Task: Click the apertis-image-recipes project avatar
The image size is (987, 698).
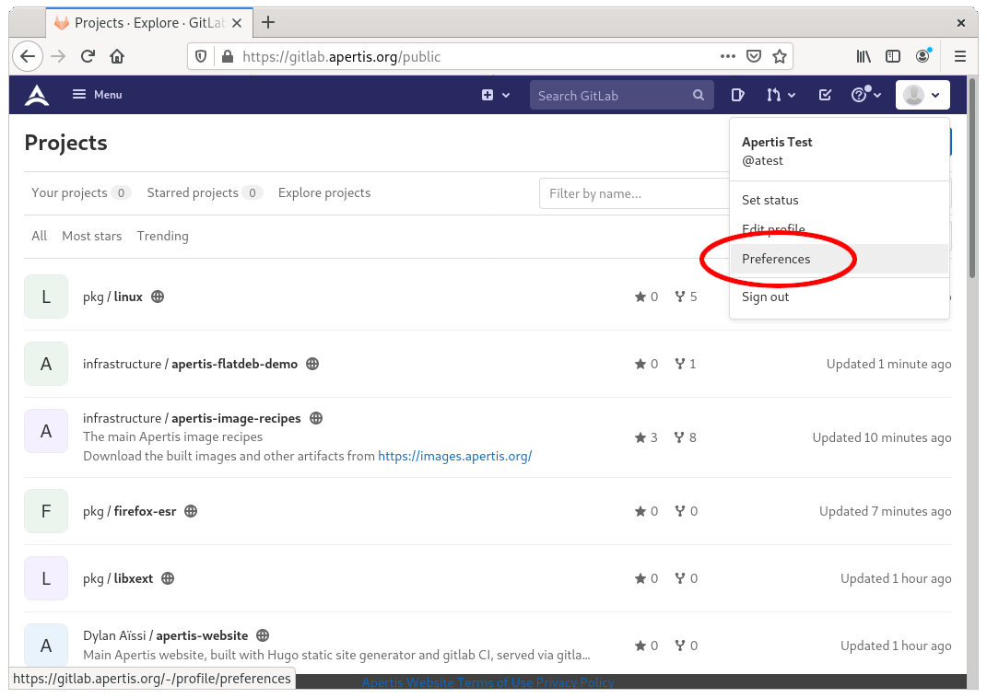Action: (46, 431)
